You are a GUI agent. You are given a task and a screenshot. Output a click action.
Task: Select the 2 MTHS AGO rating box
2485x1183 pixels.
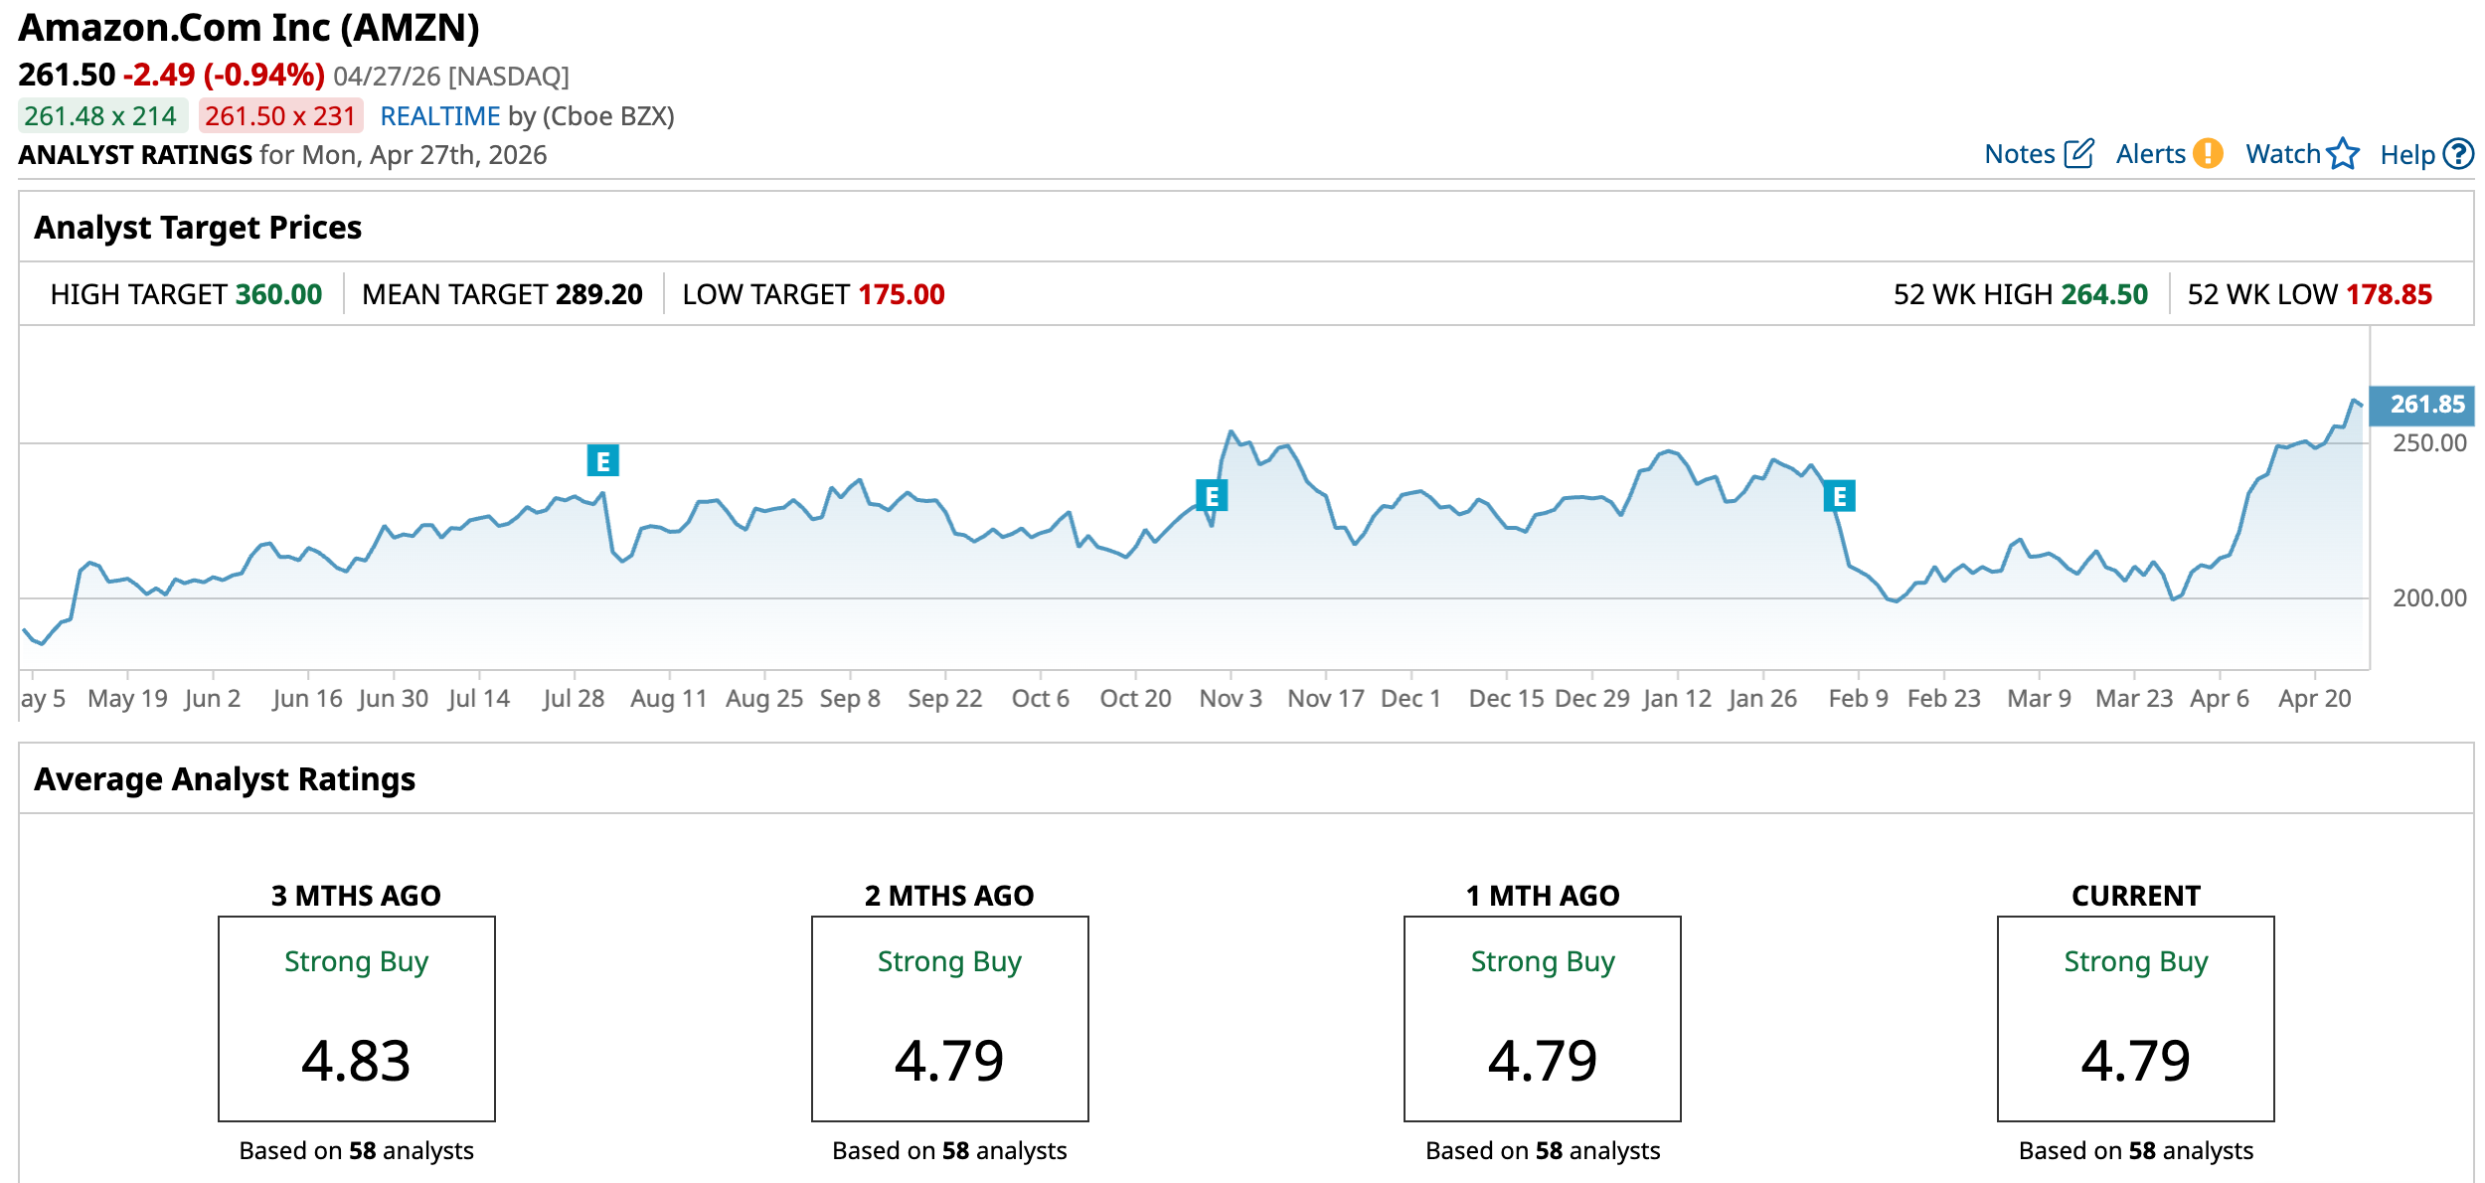[x=949, y=1018]
